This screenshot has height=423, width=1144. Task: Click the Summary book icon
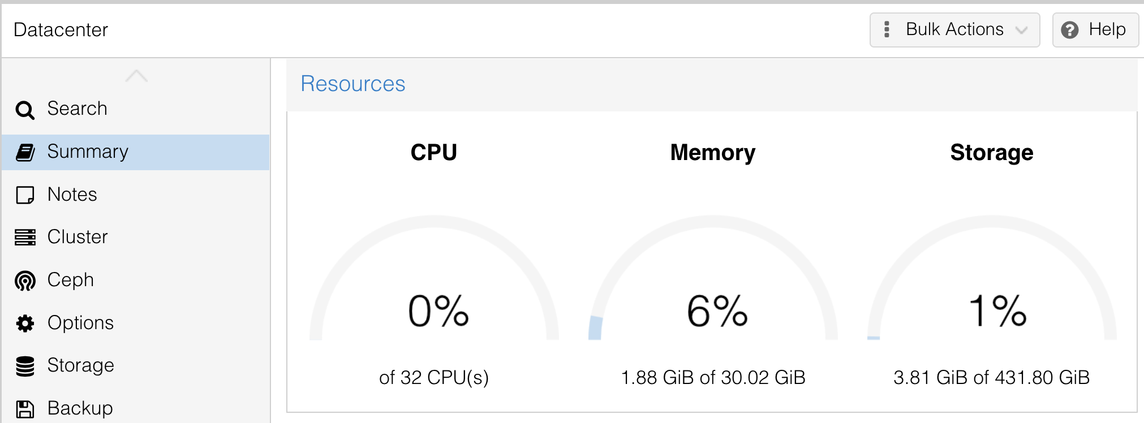25,152
